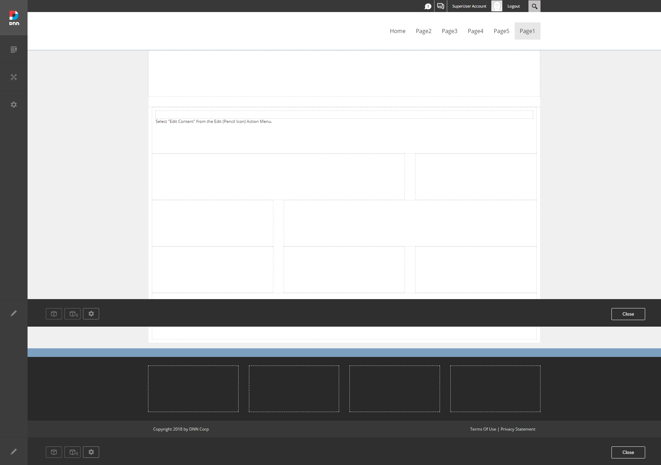Select the Page1 navigation tab
This screenshot has height=465, width=661.
pos(527,31)
